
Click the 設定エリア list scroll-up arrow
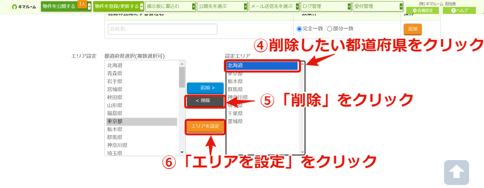[302, 64]
